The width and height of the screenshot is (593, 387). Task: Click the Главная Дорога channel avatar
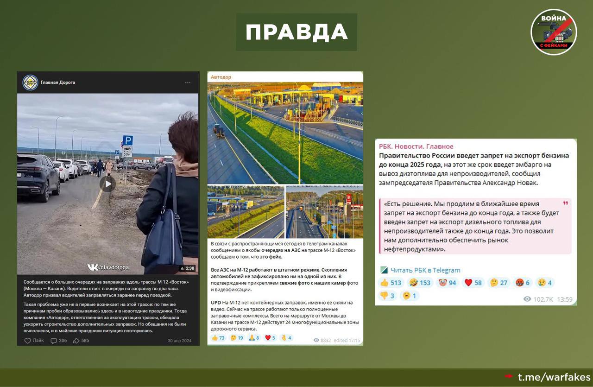tap(30, 82)
